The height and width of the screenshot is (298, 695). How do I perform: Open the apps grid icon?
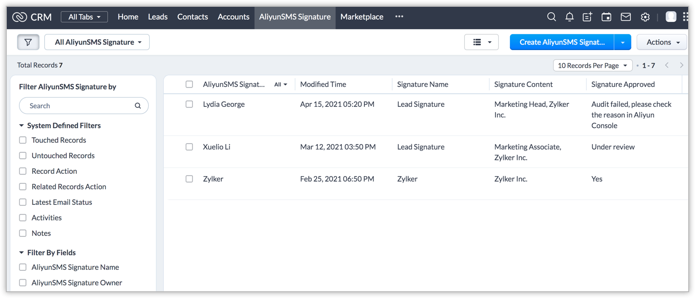pos(685,17)
